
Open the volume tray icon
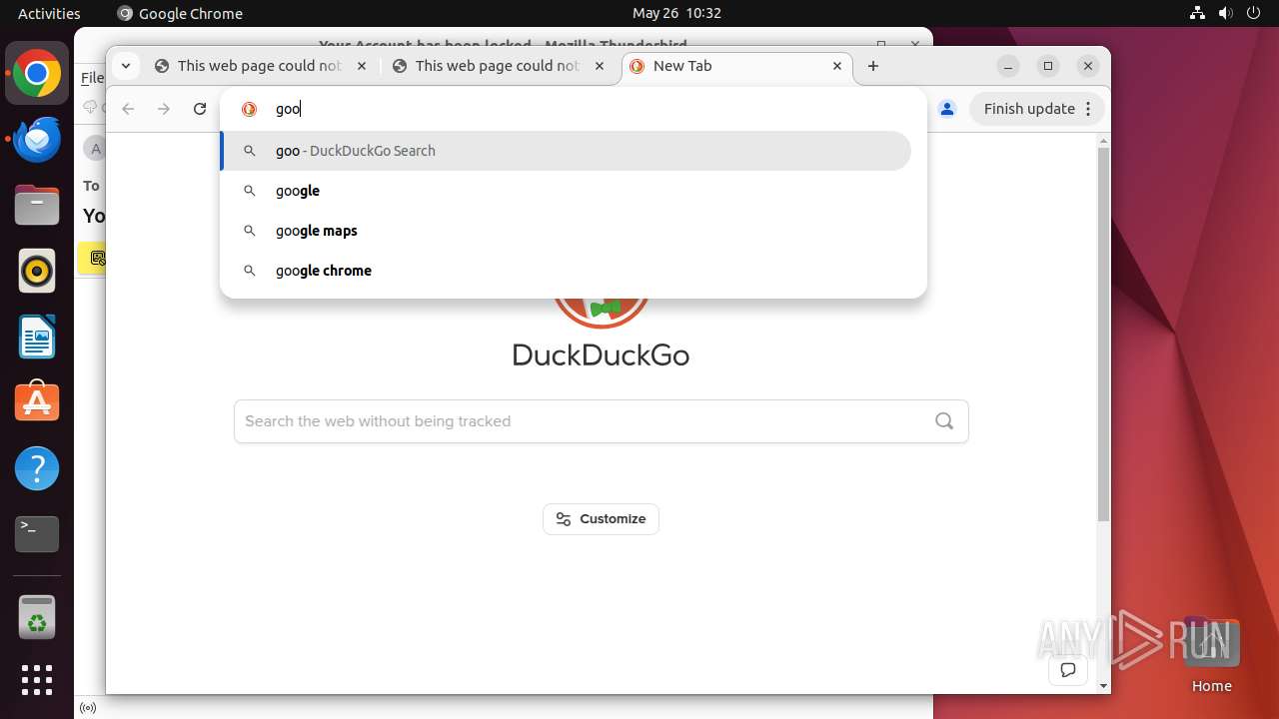1226,13
